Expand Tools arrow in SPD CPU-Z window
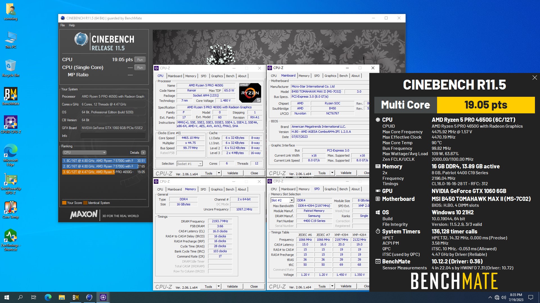Image resolution: width=540 pixels, height=303 pixels. [x=332, y=286]
